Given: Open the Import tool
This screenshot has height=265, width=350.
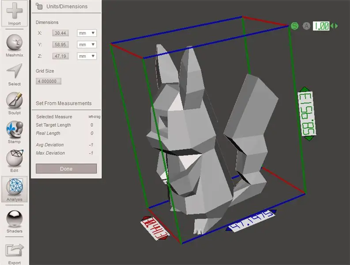Looking at the screenshot, I should (x=15, y=13).
